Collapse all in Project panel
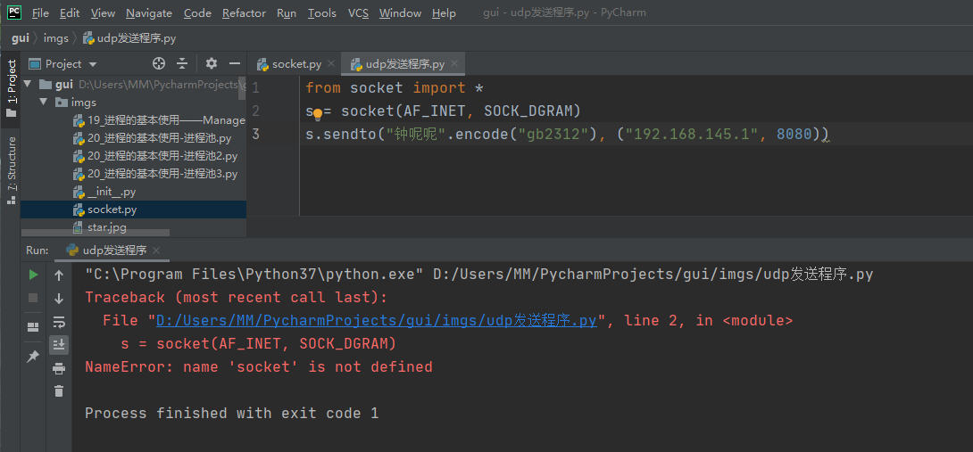 coord(182,63)
